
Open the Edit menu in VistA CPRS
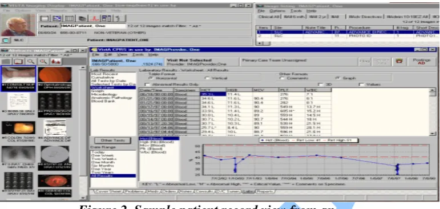(108, 54)
